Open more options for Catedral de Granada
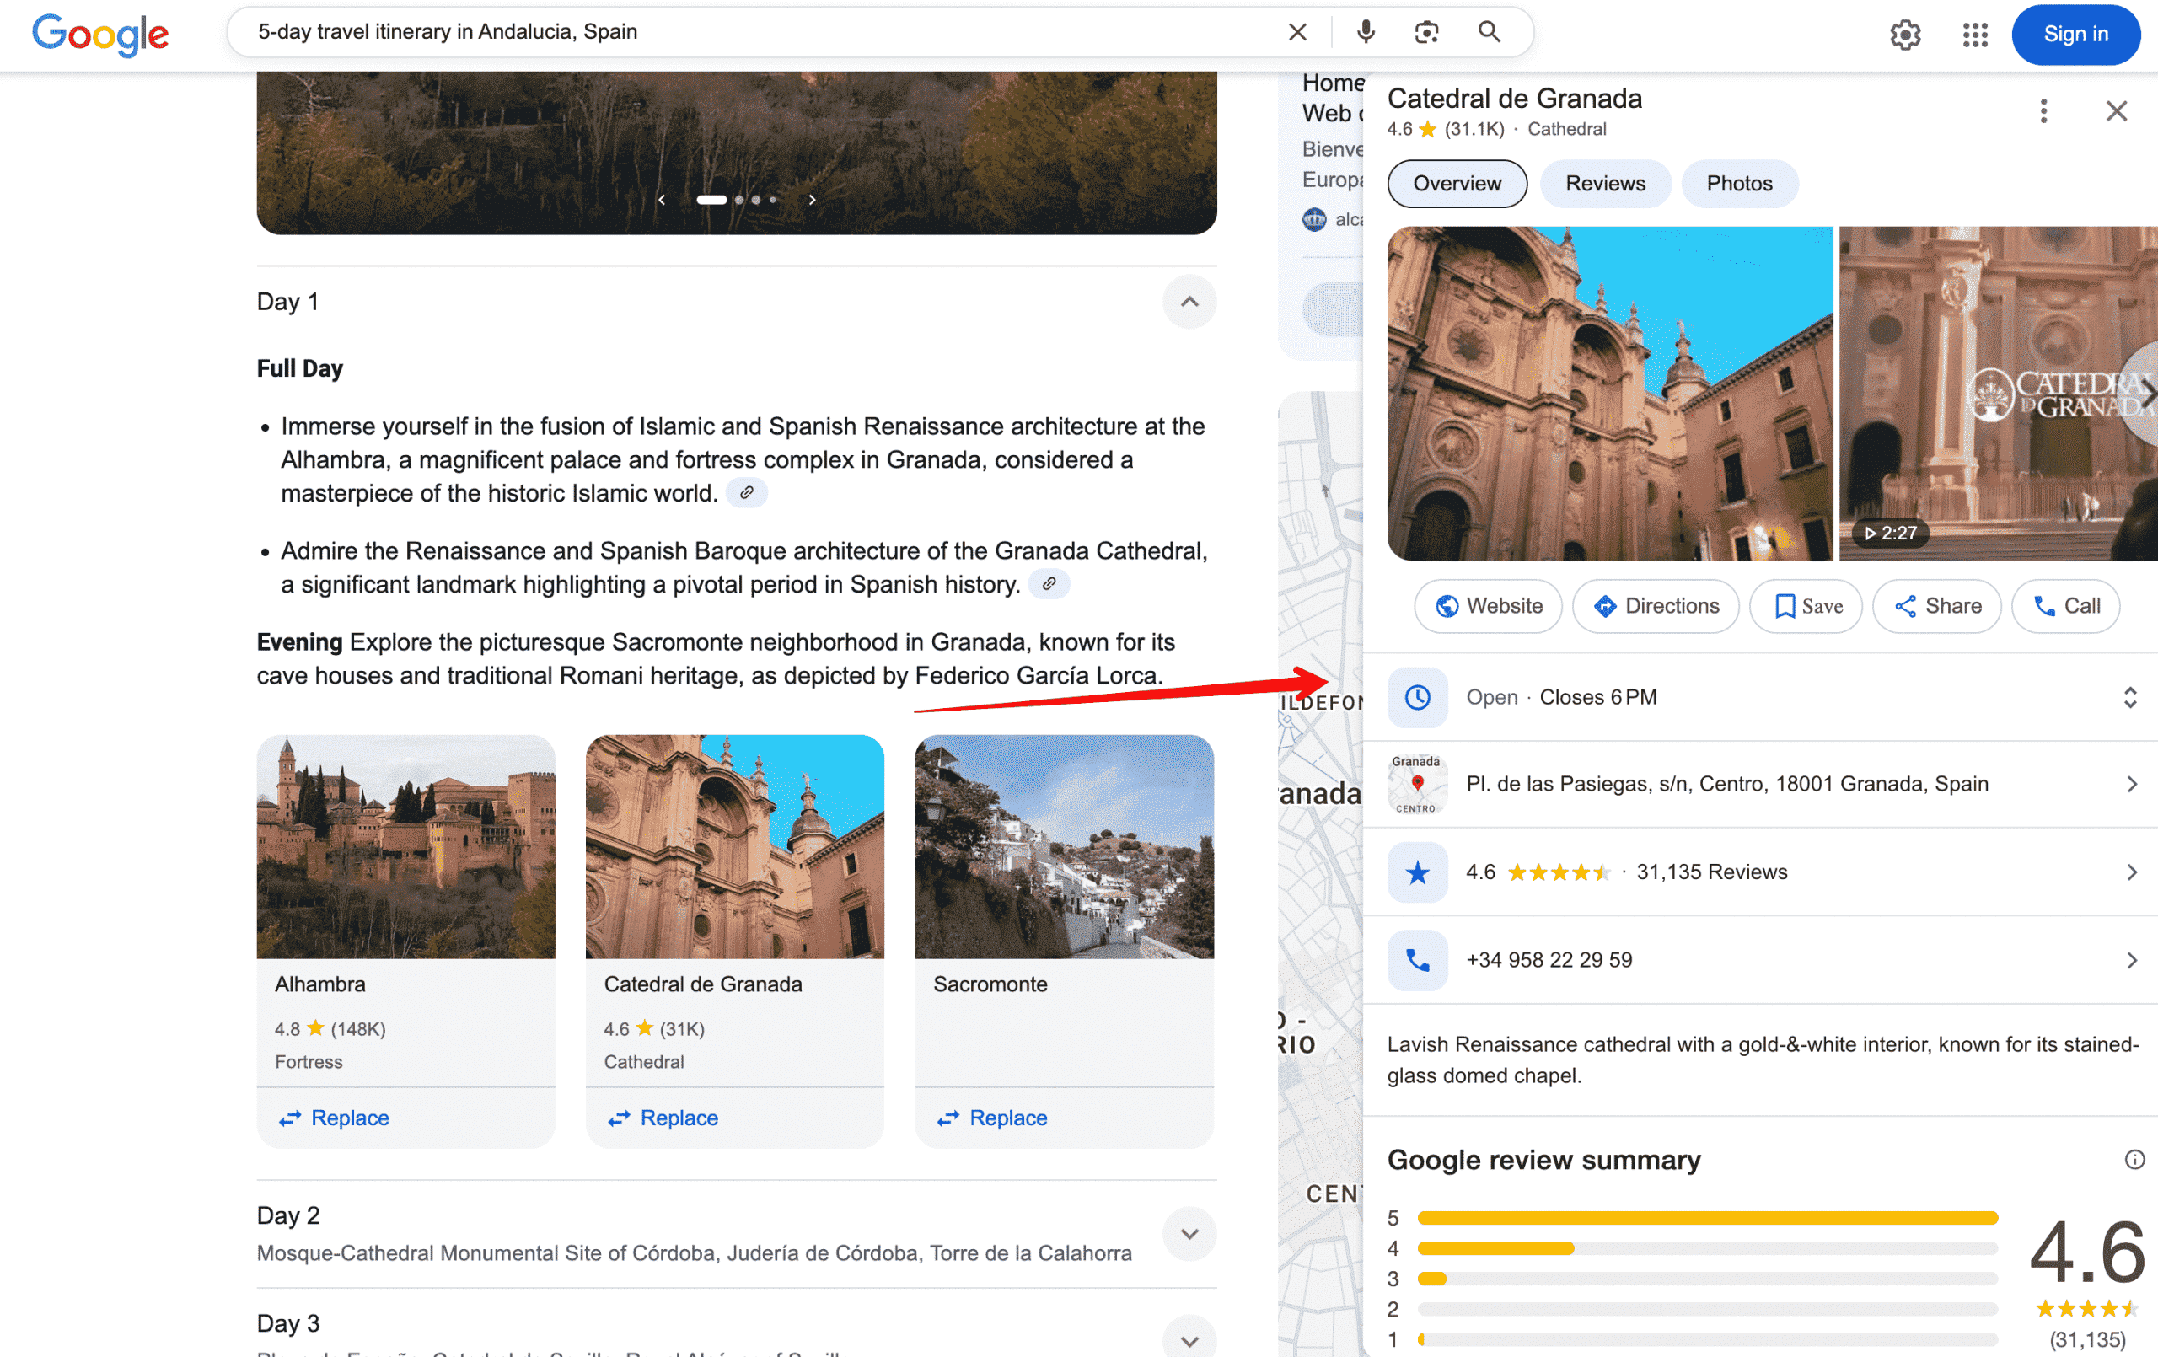 coord(2043,111)
